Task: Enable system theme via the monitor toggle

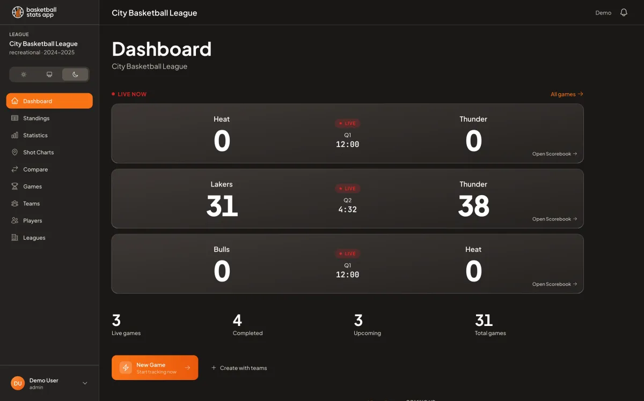Action: [49, 75]
